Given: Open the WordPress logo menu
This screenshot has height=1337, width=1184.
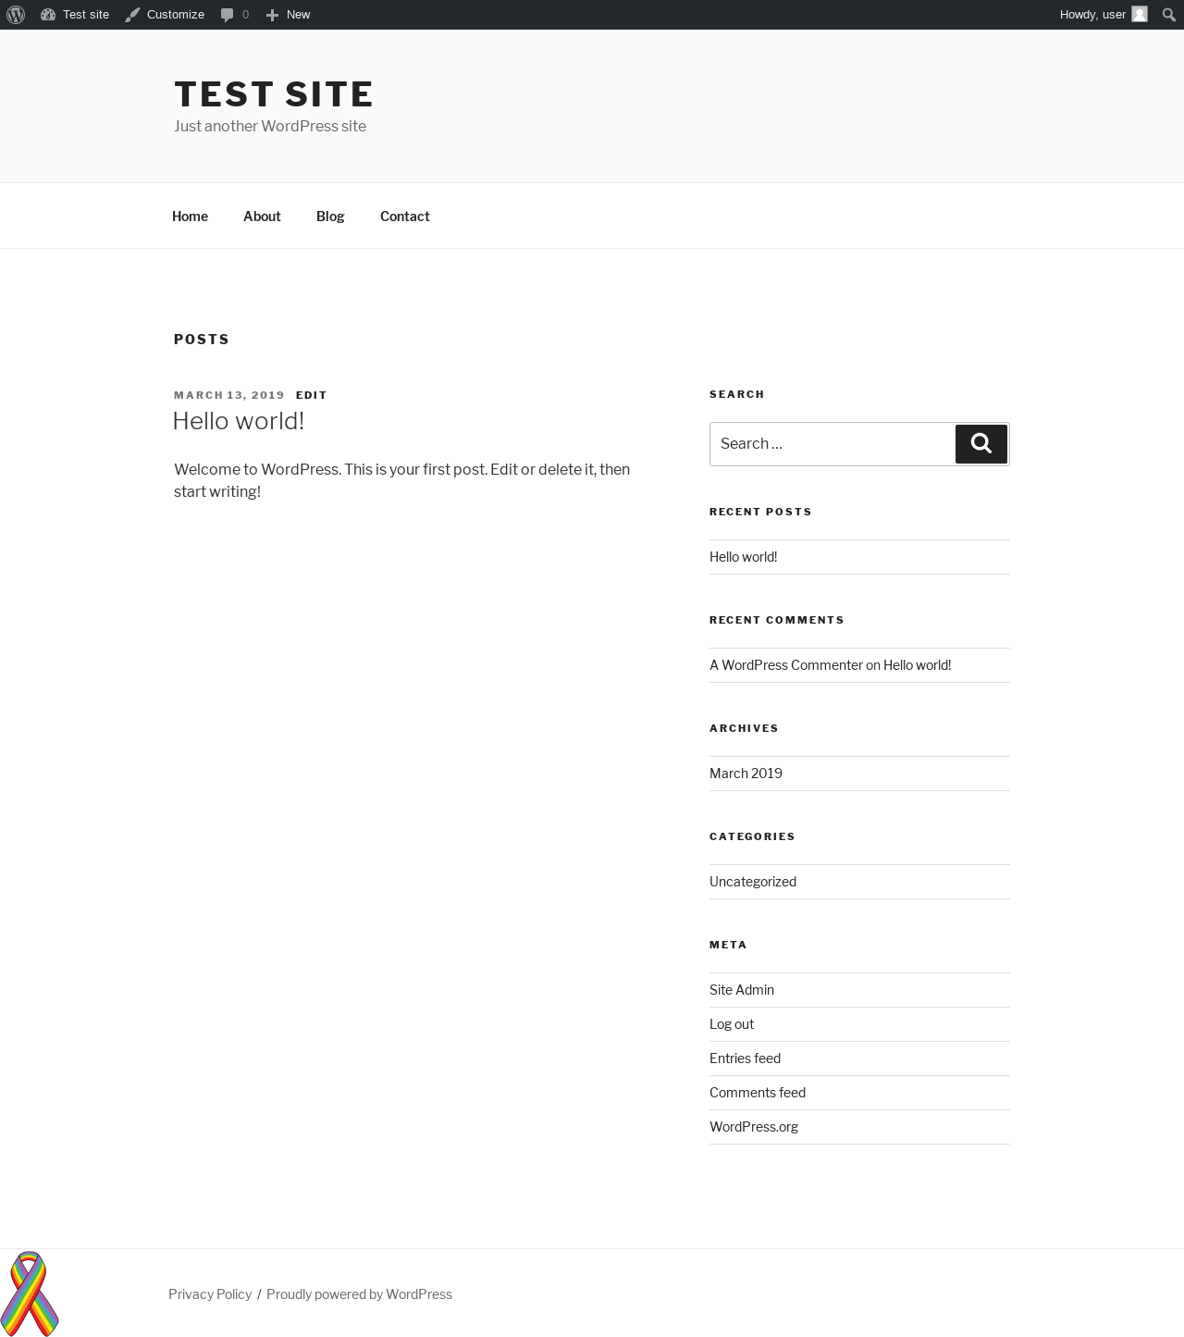Looking at the screenshot, I should (x=16, y=15).
